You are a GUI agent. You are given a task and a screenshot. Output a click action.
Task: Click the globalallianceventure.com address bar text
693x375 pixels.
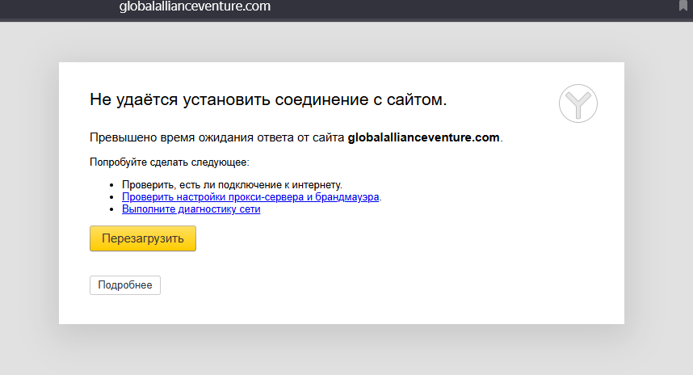pyautogui.click(x=195, y=6)
